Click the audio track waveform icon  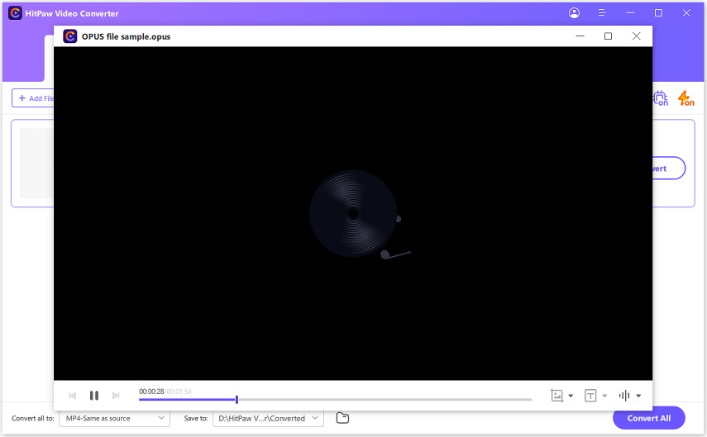pos(624,396)
